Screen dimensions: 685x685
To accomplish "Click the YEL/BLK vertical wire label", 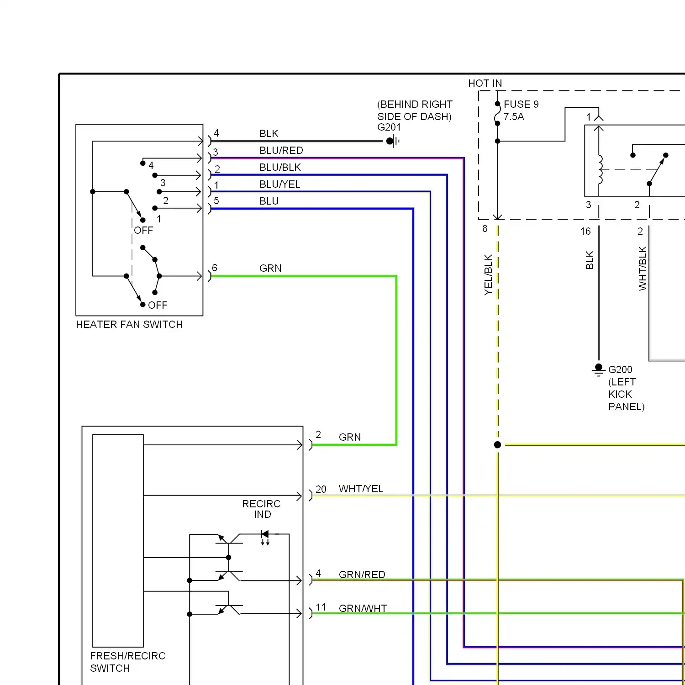I will point(488,274).
